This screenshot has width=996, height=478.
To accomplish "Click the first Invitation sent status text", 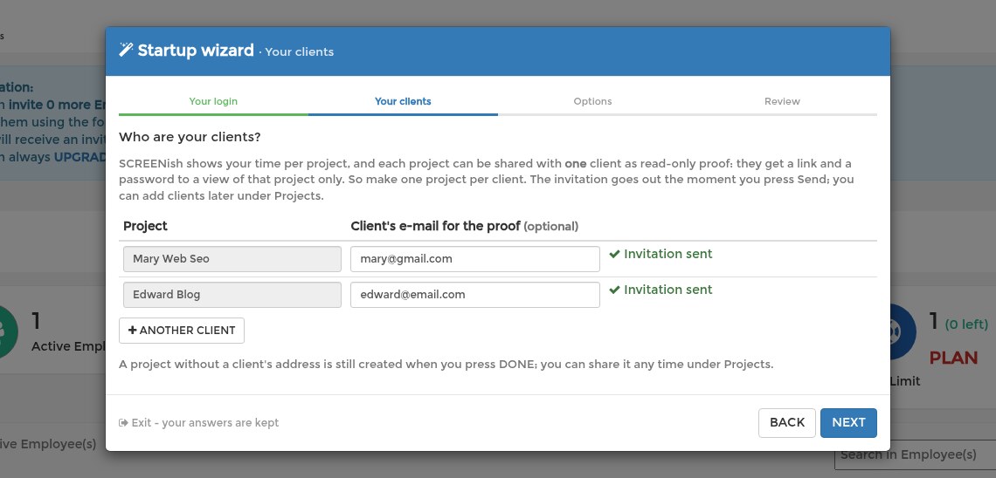I will point(668,254).
